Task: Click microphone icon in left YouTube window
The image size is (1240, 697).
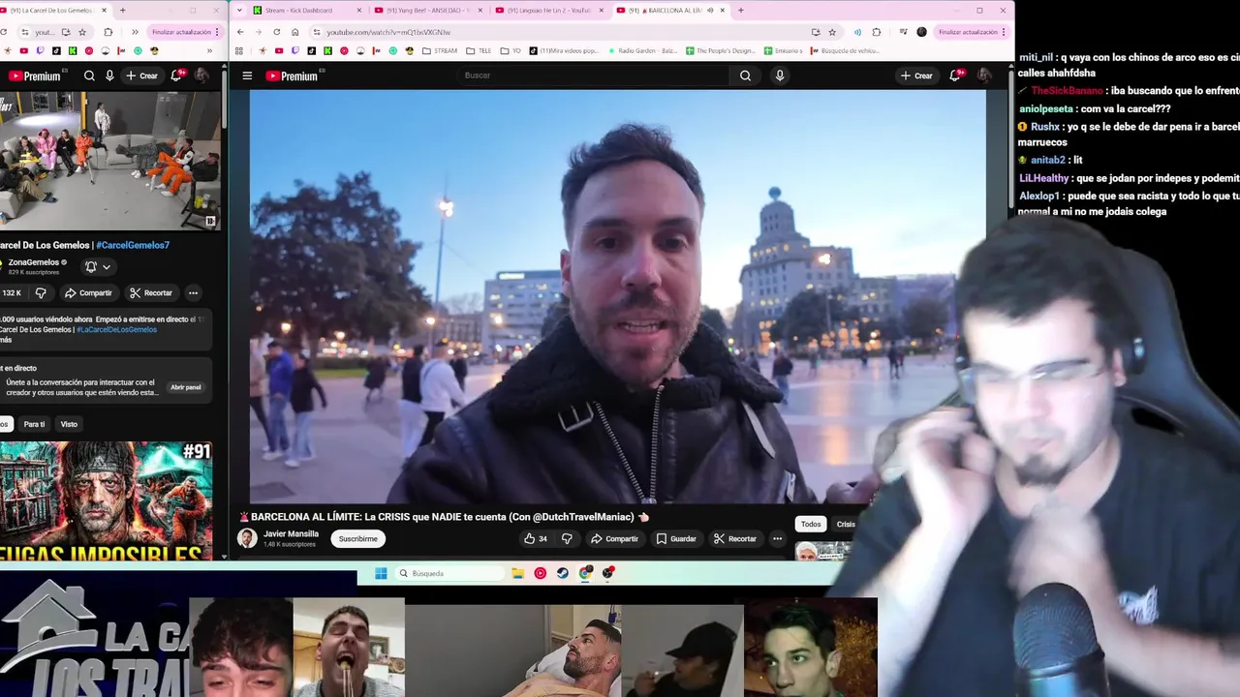Action: [109, 76]
